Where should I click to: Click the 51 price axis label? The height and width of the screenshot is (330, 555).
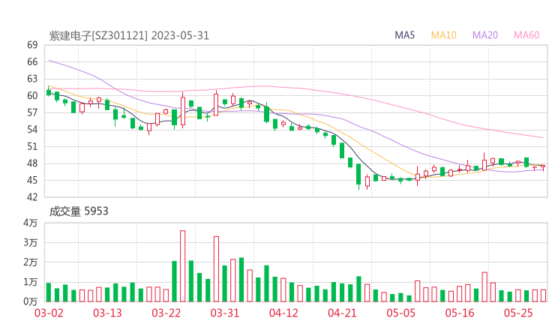point(32,146)
